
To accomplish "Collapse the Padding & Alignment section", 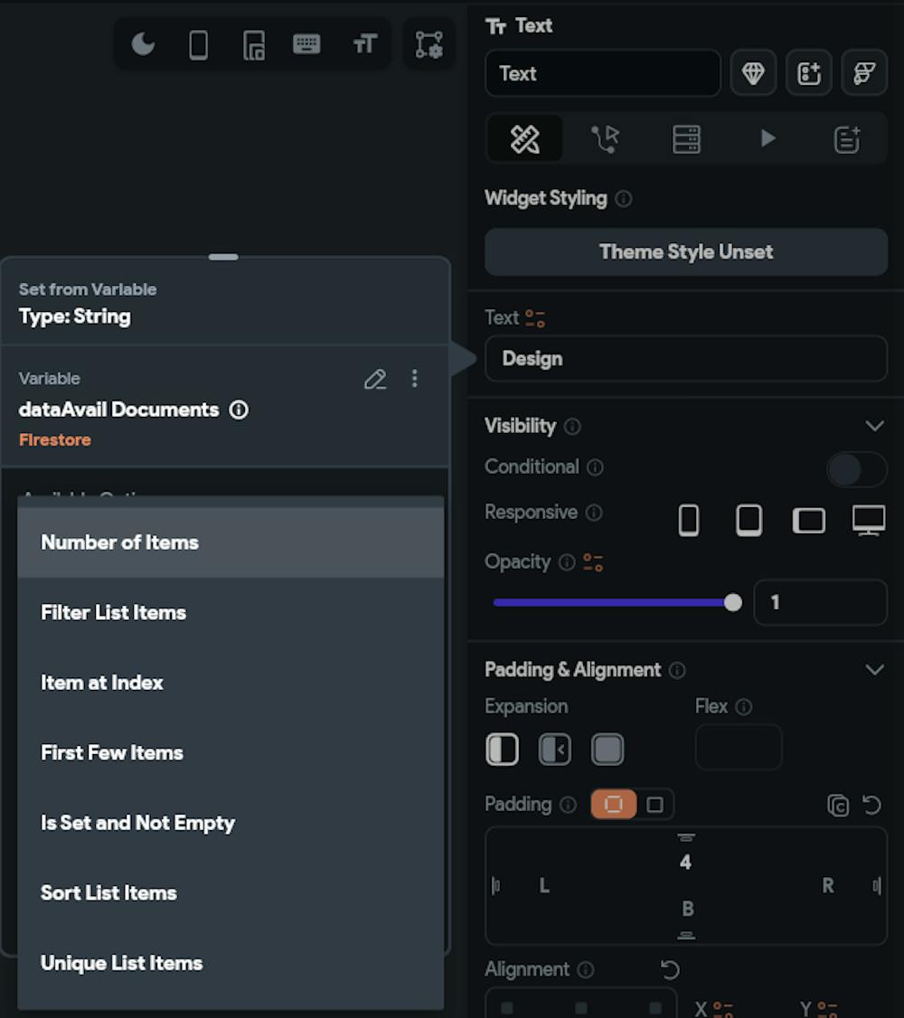I will click(874, 670).
